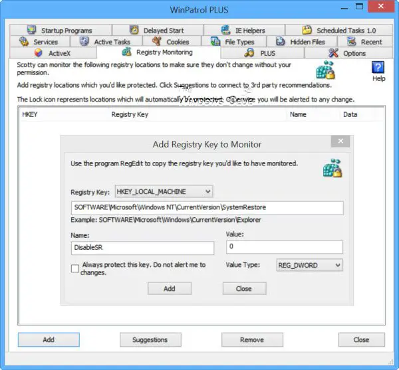Click the Services gears icon

[x=24, y=41]
